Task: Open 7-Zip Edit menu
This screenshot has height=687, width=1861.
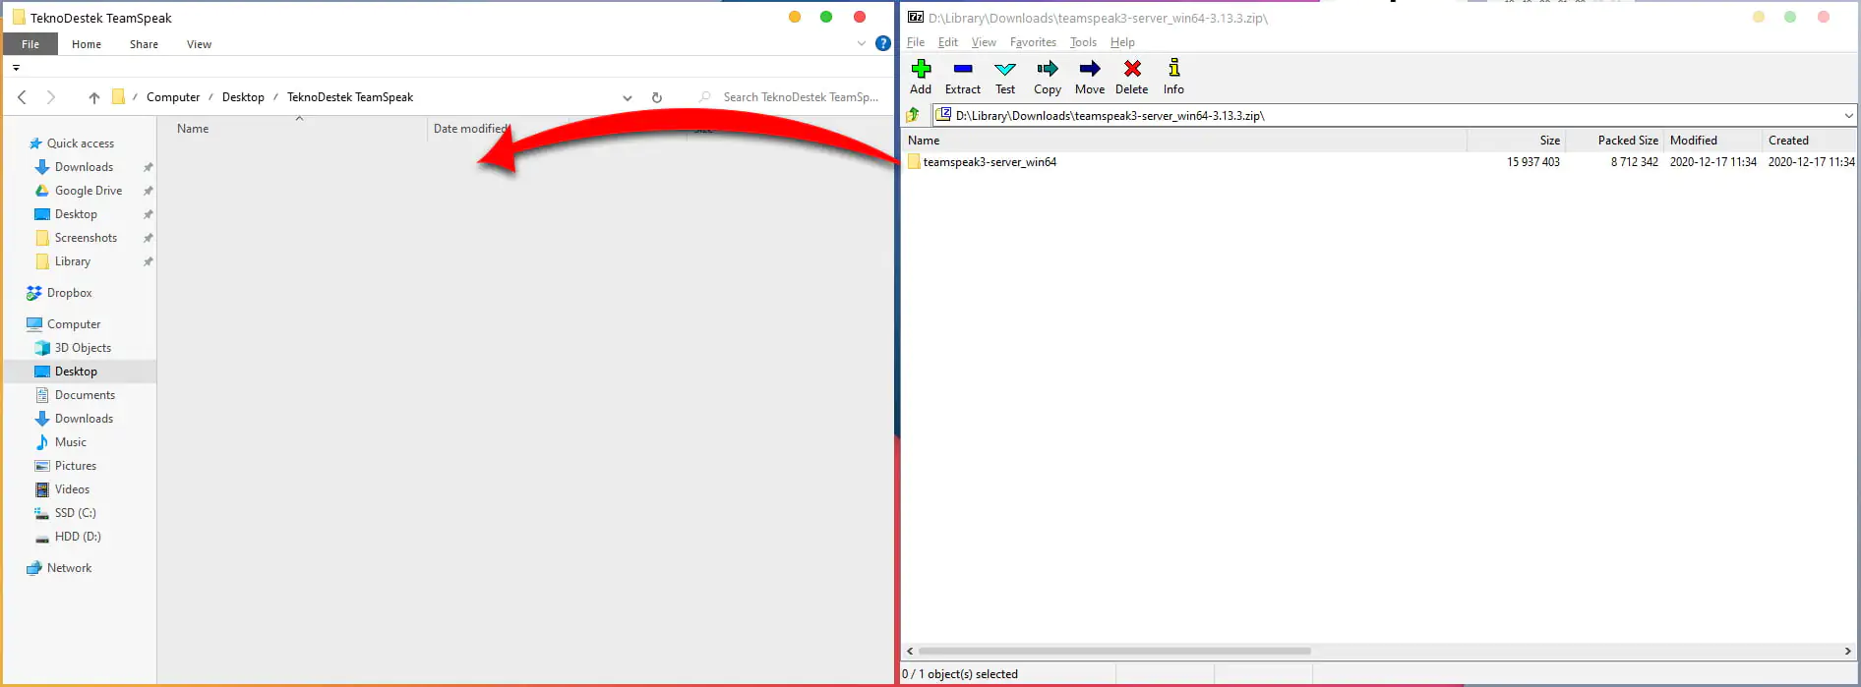Action: tap(948, 42)
